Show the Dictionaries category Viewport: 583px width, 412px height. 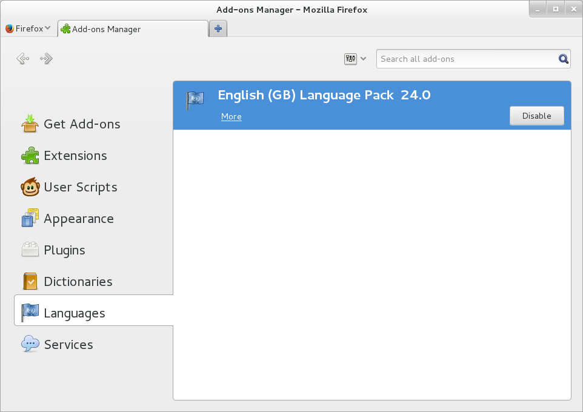(x=94, y=282)
